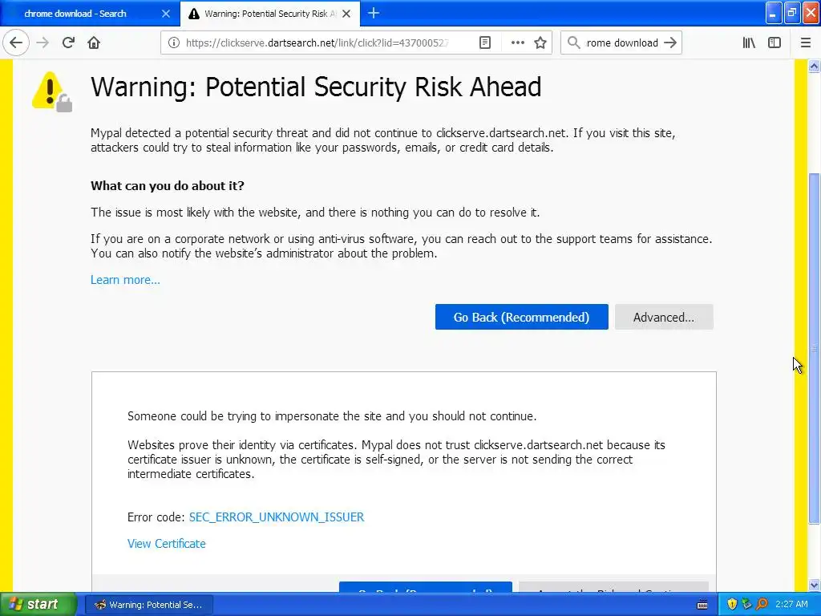This screenshot has height=616, width=821.
Task: Open a new tab with plus button
Action: coord(374,13)
